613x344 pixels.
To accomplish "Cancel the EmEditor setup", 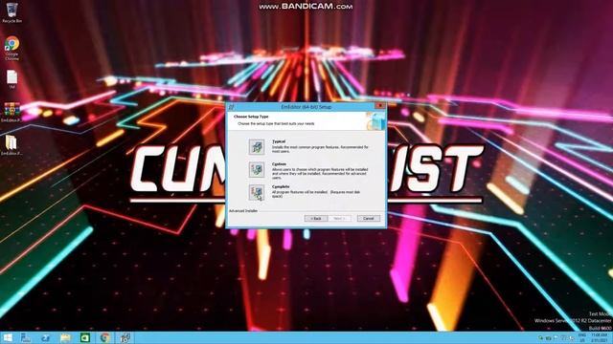I will tap(368, 219).
